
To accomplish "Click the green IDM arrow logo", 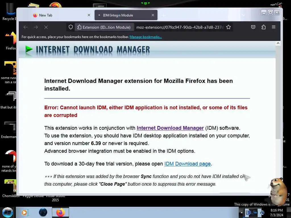I will click(x=29, y=49).
